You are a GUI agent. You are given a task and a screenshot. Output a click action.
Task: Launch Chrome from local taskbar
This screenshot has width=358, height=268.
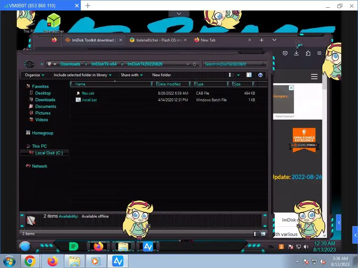(30, 261)
